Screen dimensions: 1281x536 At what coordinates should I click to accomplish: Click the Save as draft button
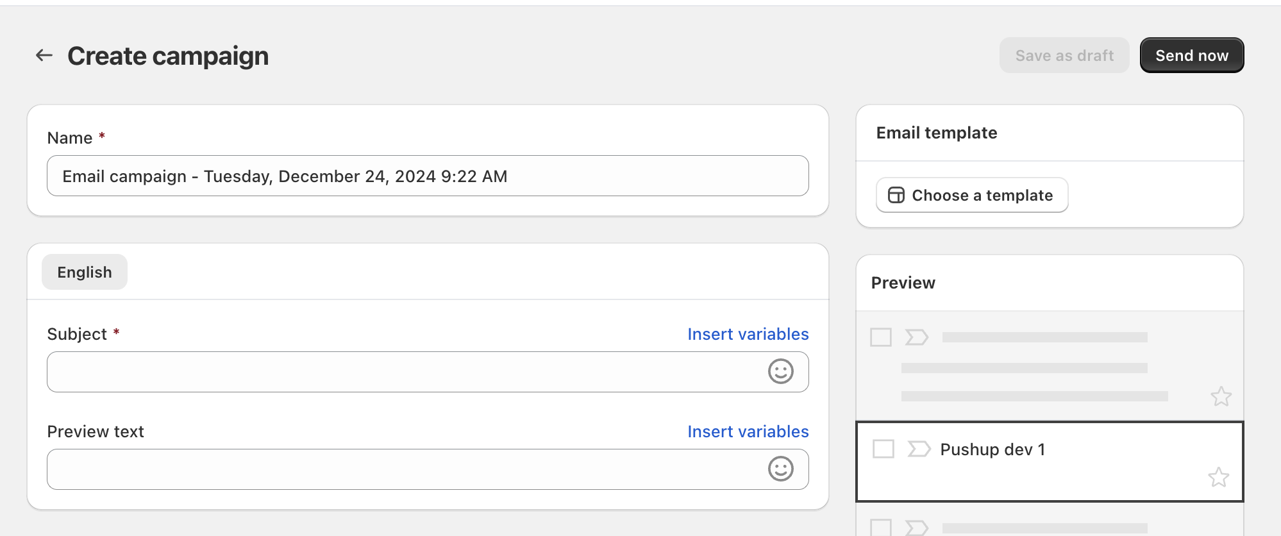click(1064, 56)
